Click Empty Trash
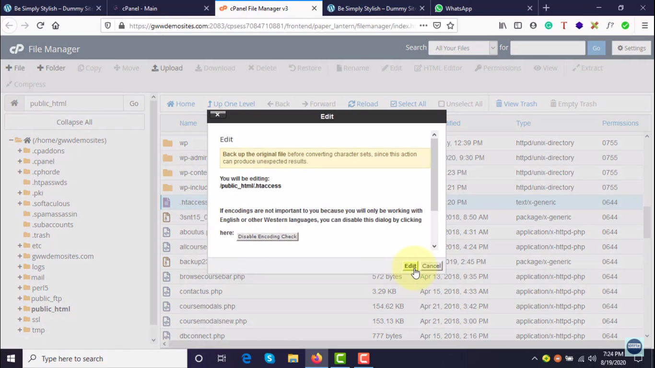The width and height of the screenshot is (655, 368). coord(573,104)
